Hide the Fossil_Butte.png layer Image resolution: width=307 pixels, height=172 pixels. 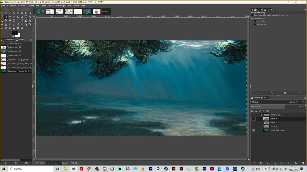[254, 130]
